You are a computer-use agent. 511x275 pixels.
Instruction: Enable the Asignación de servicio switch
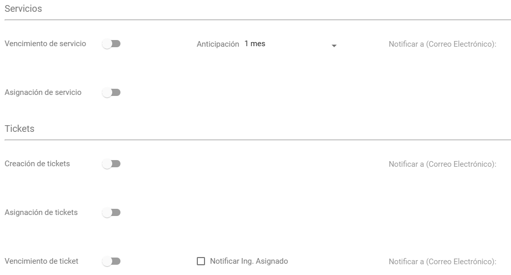pyautogui.click(x=111, y=93)
